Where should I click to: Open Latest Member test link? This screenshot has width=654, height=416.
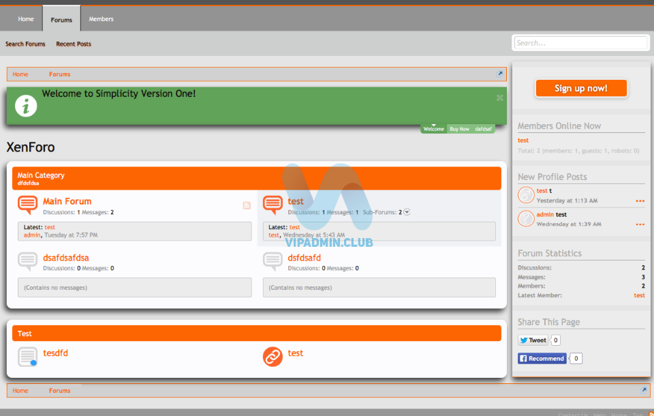pos(640,295)
